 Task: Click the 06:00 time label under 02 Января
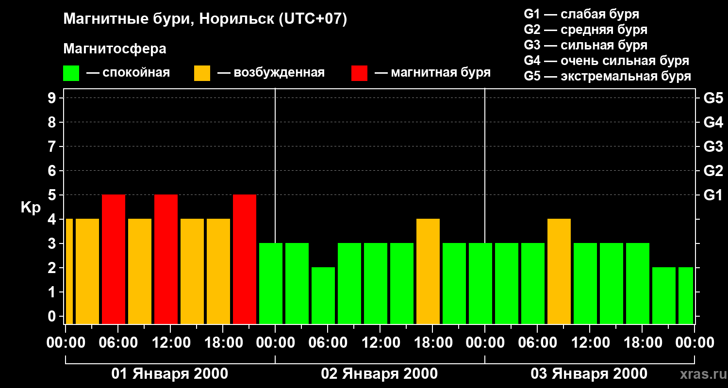click(x=328, y=343)
